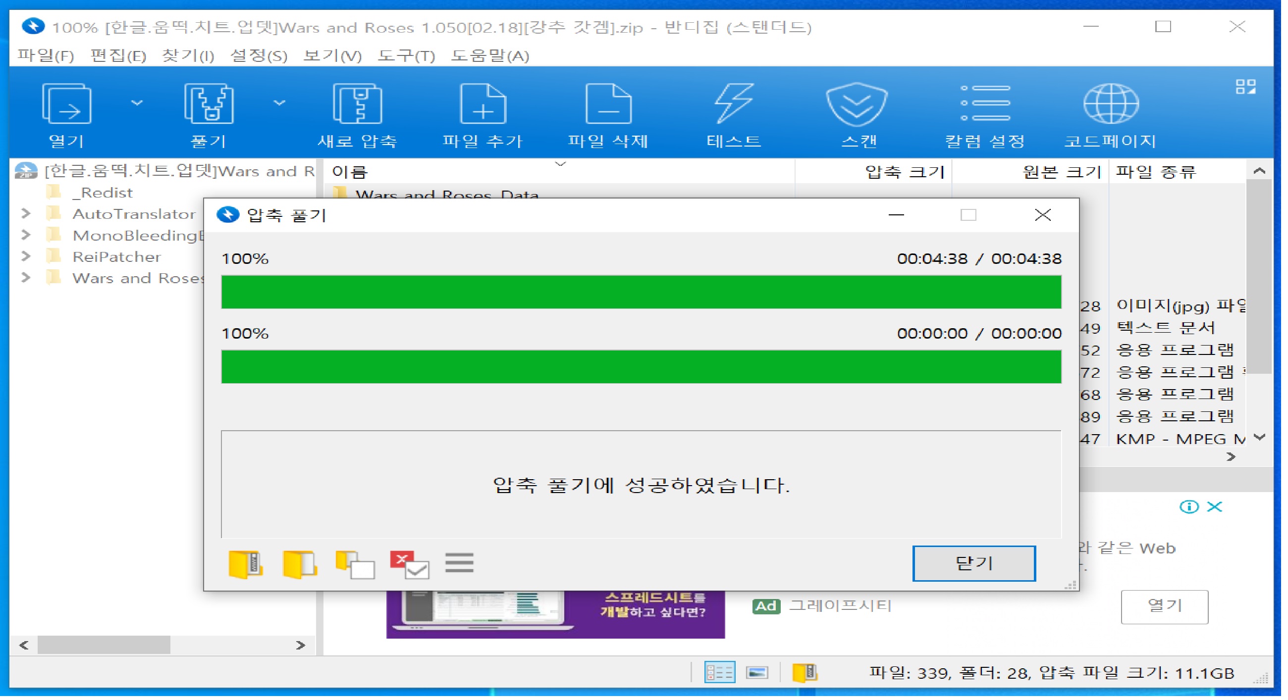Open 칼럼 설정 column settings
1288x700 pixels.
tap(984, 103)
